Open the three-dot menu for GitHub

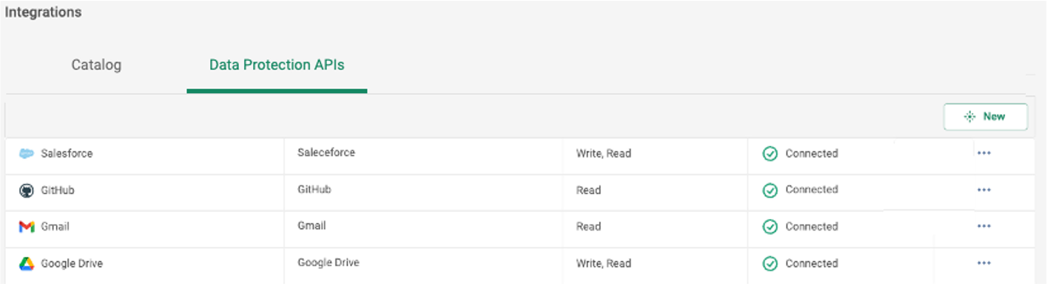pos(984,190)
